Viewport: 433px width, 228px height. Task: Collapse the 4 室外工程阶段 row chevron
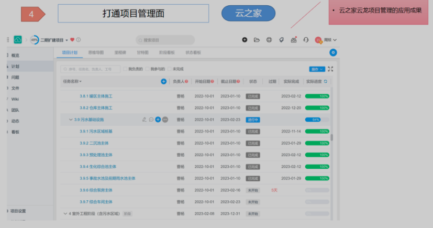tap(65, 214)
